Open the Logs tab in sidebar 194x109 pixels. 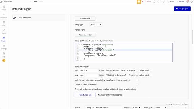pyautogui.click(x=4, y=55)
